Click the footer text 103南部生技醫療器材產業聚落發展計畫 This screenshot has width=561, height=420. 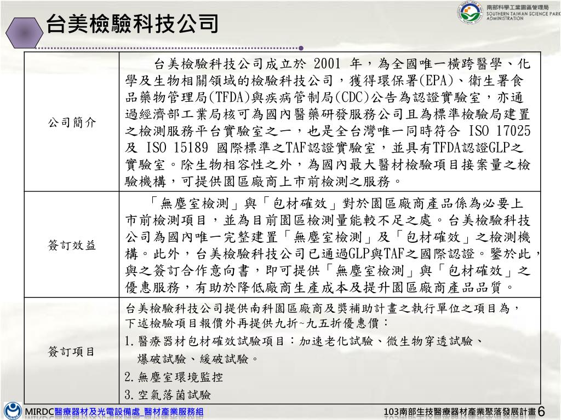pyautogui.click(x=460, y=412)
